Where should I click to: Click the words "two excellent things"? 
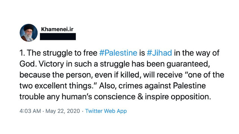[56, 86]
